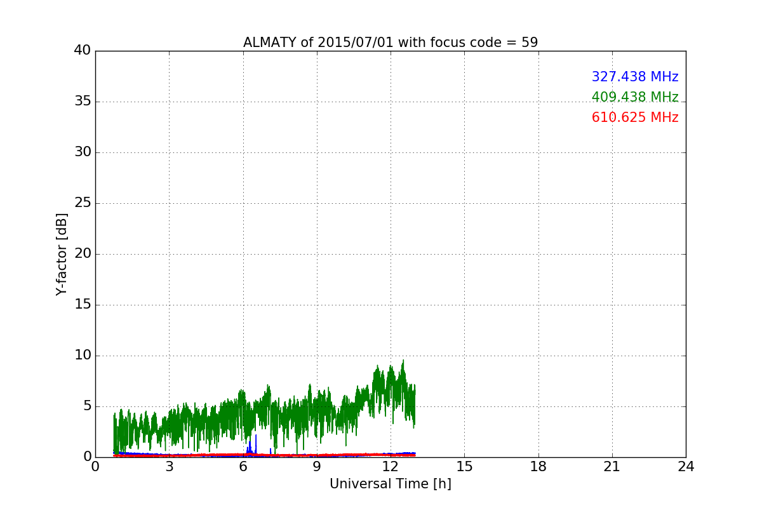Click the y-axis tick value 30

coord(83,152)
